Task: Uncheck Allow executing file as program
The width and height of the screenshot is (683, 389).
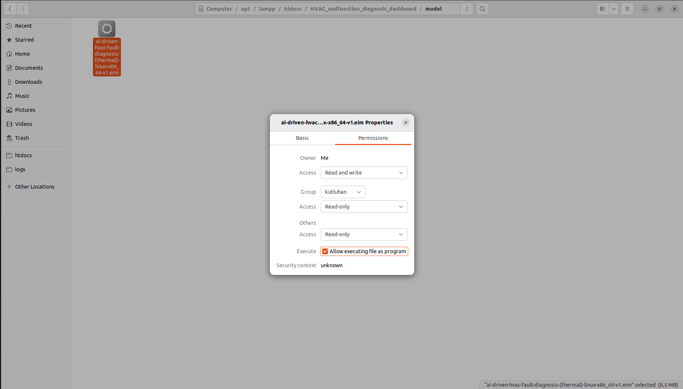Action: click(325, 251)
